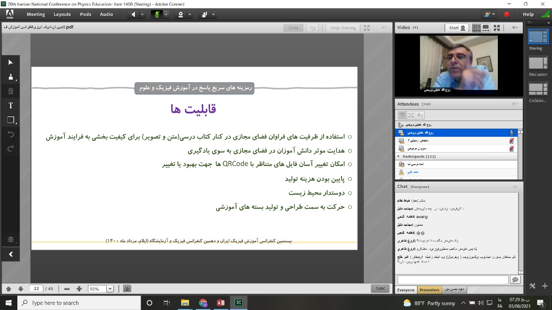Select the arrow pointer tool in left toolbar

10,62
